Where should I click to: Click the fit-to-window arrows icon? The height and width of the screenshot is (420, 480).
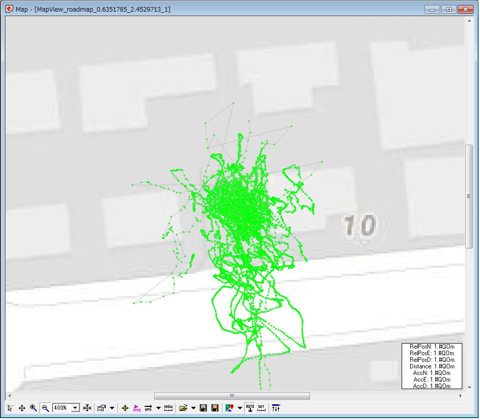pyautogui.click(x=87, y=408)
